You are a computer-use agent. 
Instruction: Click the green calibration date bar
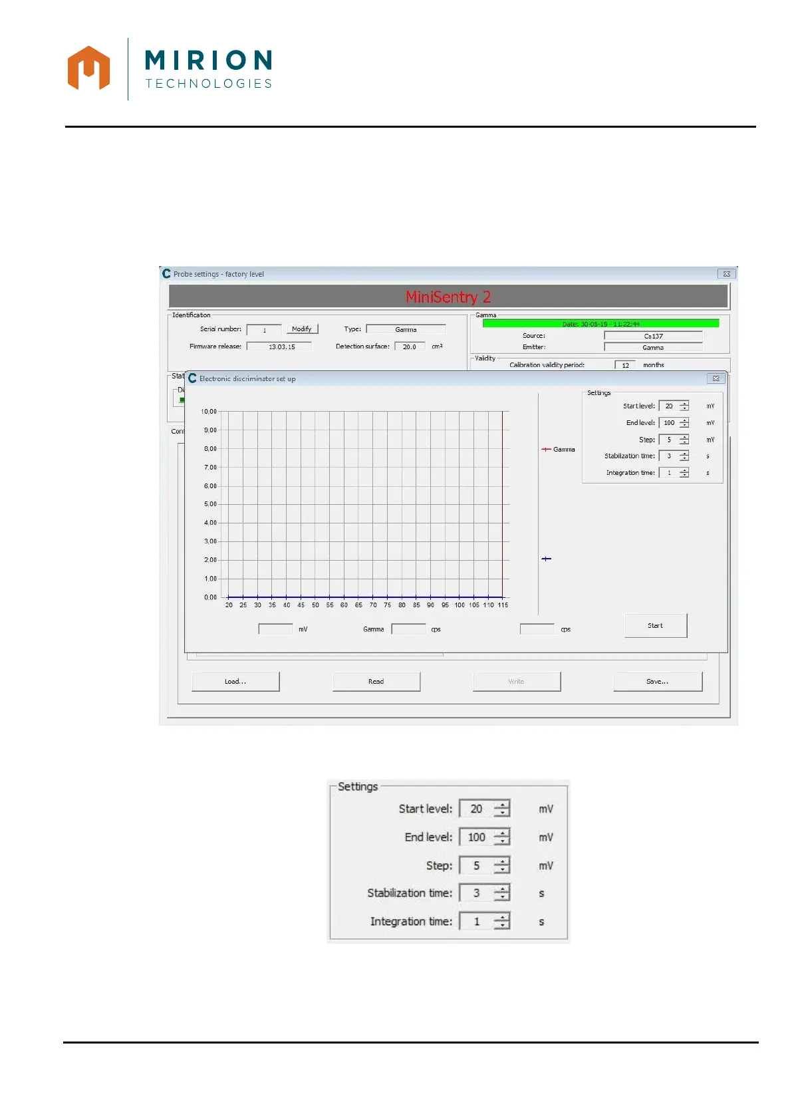(600, 324)
